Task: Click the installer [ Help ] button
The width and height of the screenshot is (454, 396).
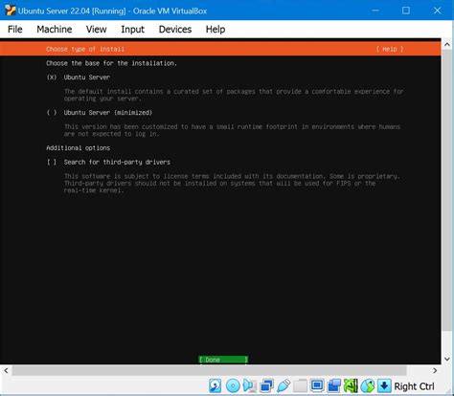Action: (390, 49)
